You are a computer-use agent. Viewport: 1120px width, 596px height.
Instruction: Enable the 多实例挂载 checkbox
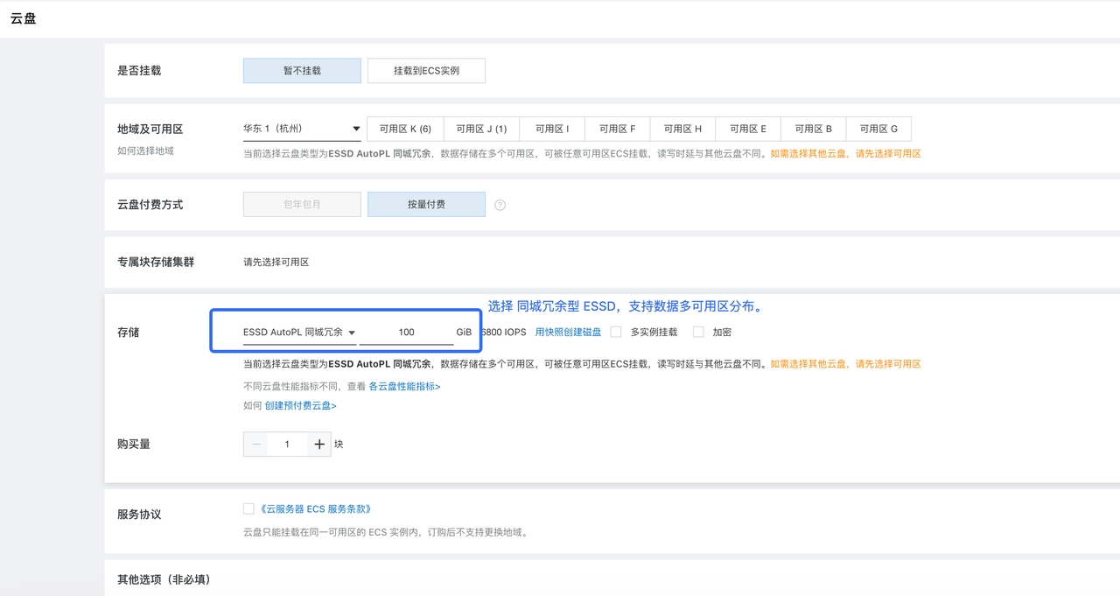(616, 333)
